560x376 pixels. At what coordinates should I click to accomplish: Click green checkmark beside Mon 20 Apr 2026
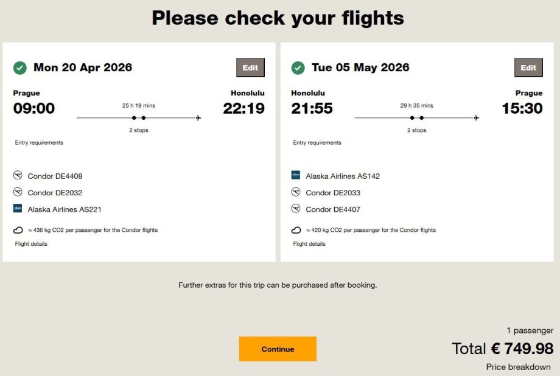pyautogui.click(x=20, y=68)
